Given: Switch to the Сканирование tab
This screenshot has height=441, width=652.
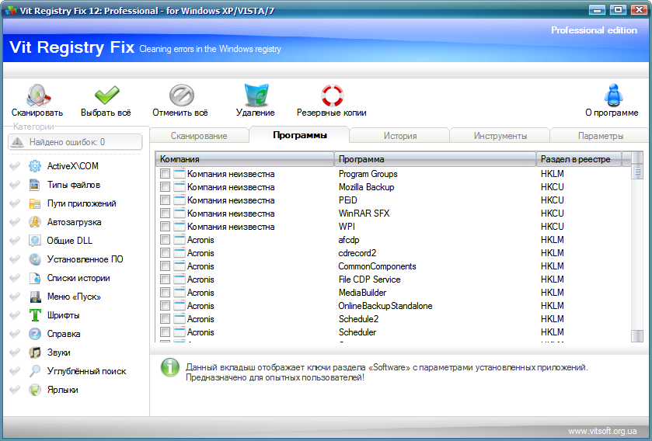Looking at the screenshot, I should tap(199, 136).
